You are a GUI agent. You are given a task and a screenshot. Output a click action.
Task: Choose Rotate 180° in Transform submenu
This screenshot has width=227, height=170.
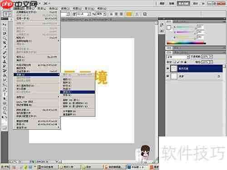(x=78, y=100)
